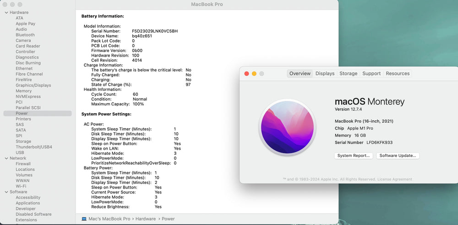Open Applications under Software section
458x225 pixels.
(x=27, y=203)
